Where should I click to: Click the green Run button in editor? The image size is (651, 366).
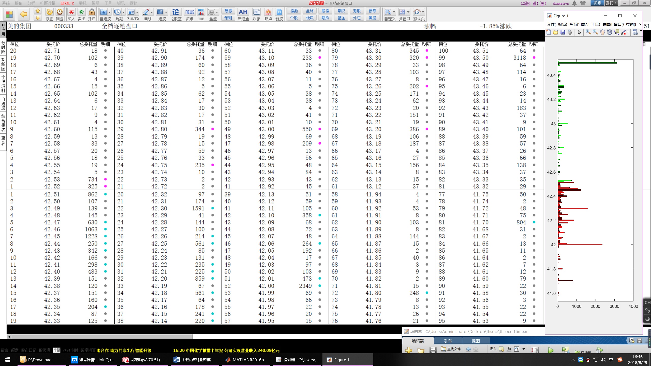pyautogui.click(x=551, y=350)
